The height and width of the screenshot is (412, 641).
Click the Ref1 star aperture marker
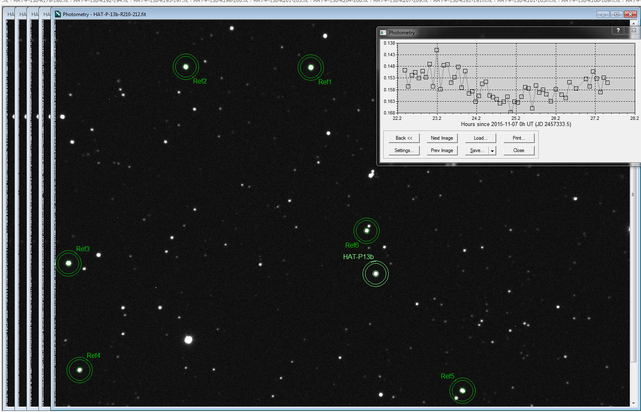point(311,67)
